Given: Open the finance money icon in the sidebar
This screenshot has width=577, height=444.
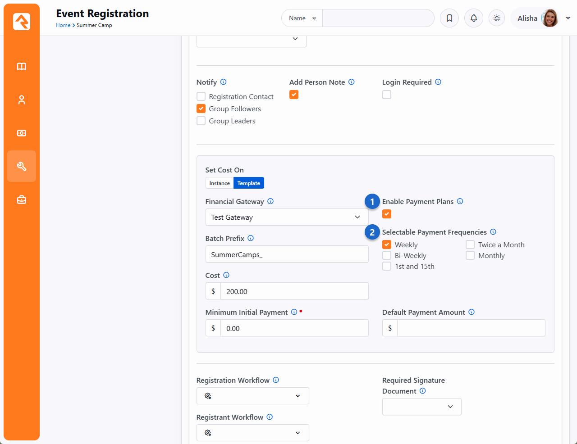Looking at the screenshot, I should coord(22,133).
